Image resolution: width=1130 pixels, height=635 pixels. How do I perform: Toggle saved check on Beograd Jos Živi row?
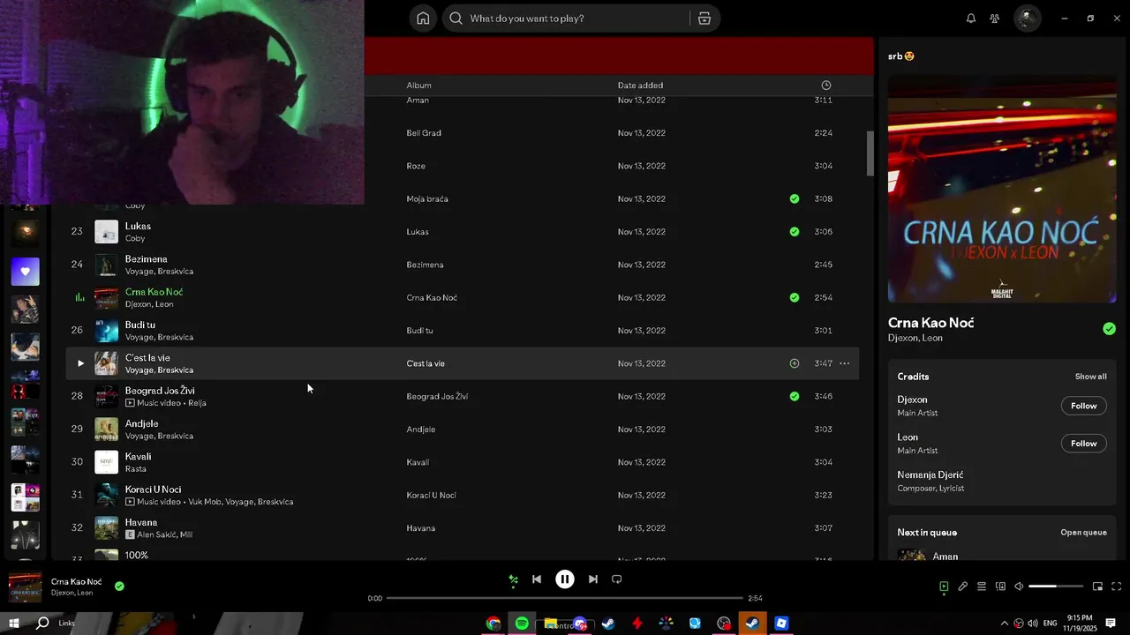[795, 397]
